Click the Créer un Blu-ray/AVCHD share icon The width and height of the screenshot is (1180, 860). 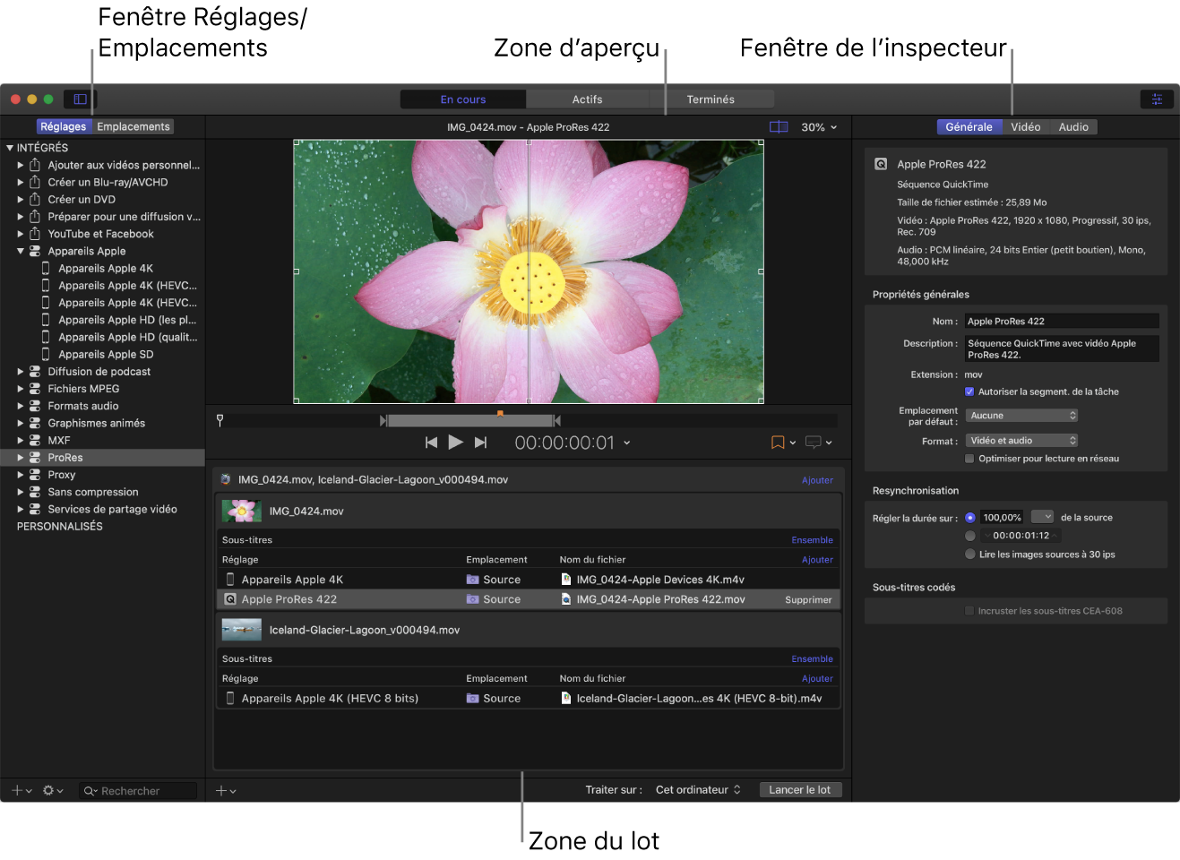35,182
